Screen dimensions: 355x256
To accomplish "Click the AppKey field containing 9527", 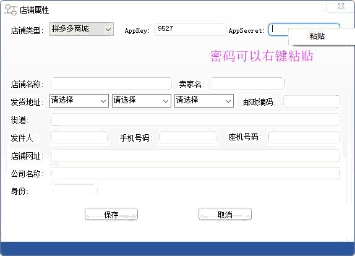I will (x=190, y=30).
